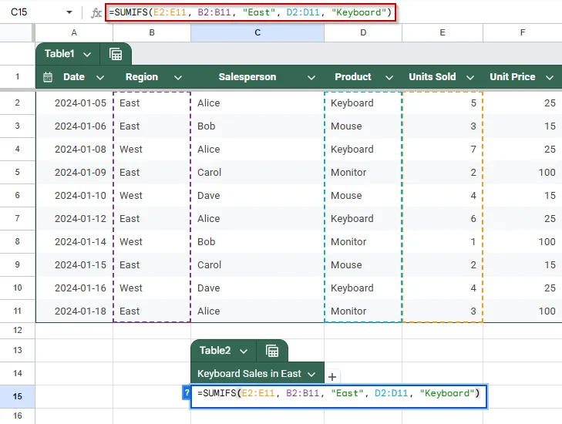This screenshot has height=424, width=562.
Task: Click date cell 2024-01-08
Action: [x=74, y=150]
